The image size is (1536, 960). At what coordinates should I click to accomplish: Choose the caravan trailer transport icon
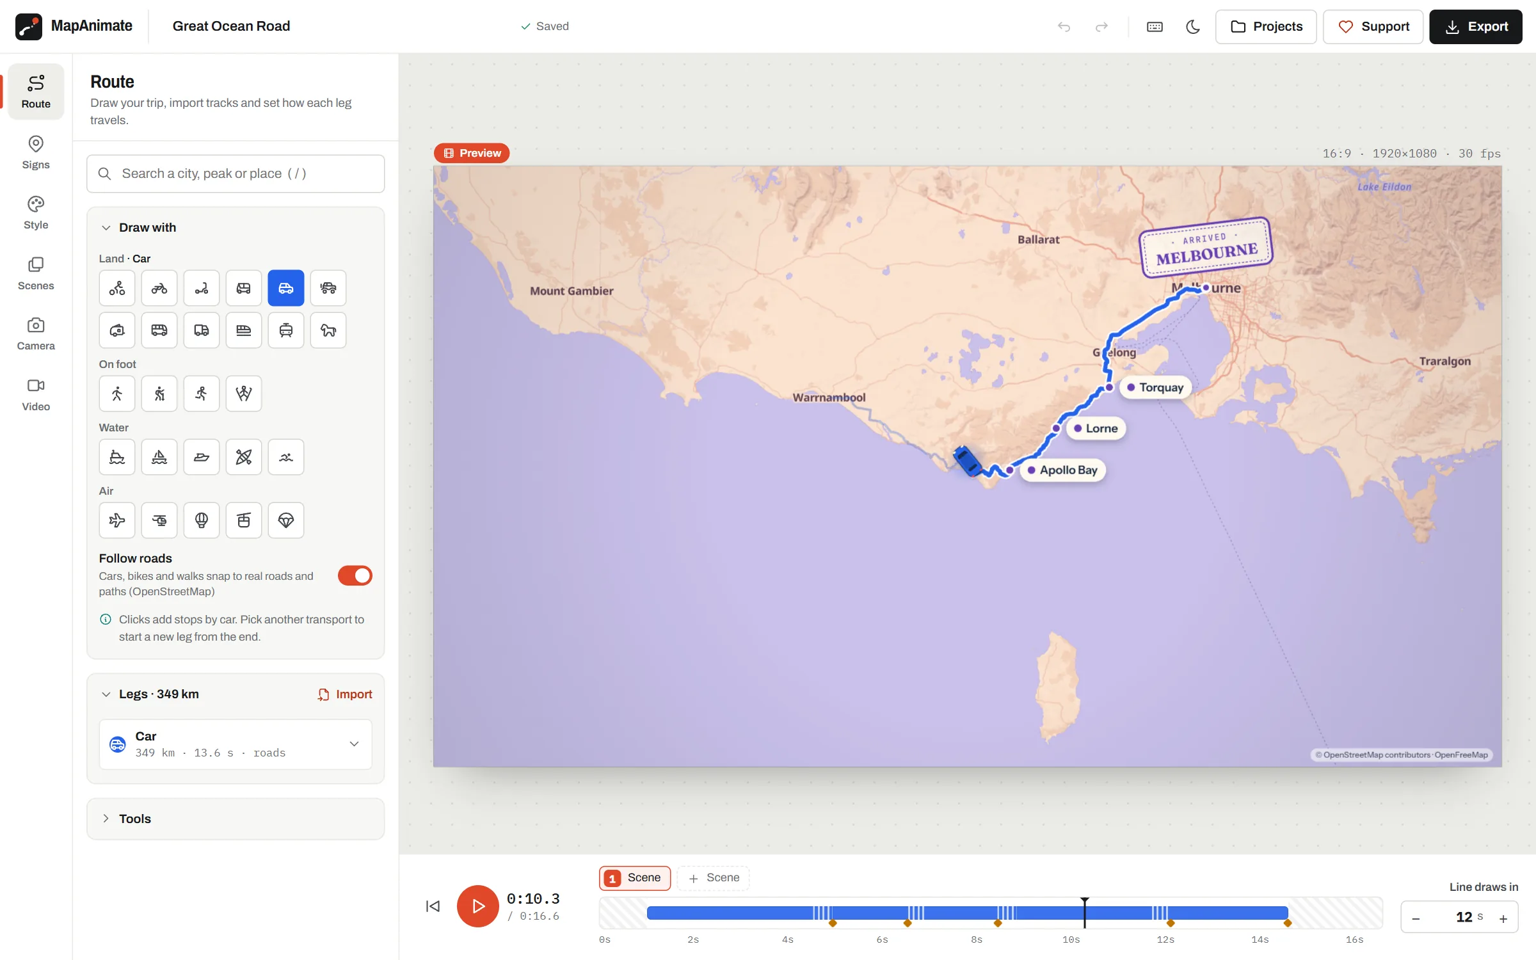coord(117,330)
